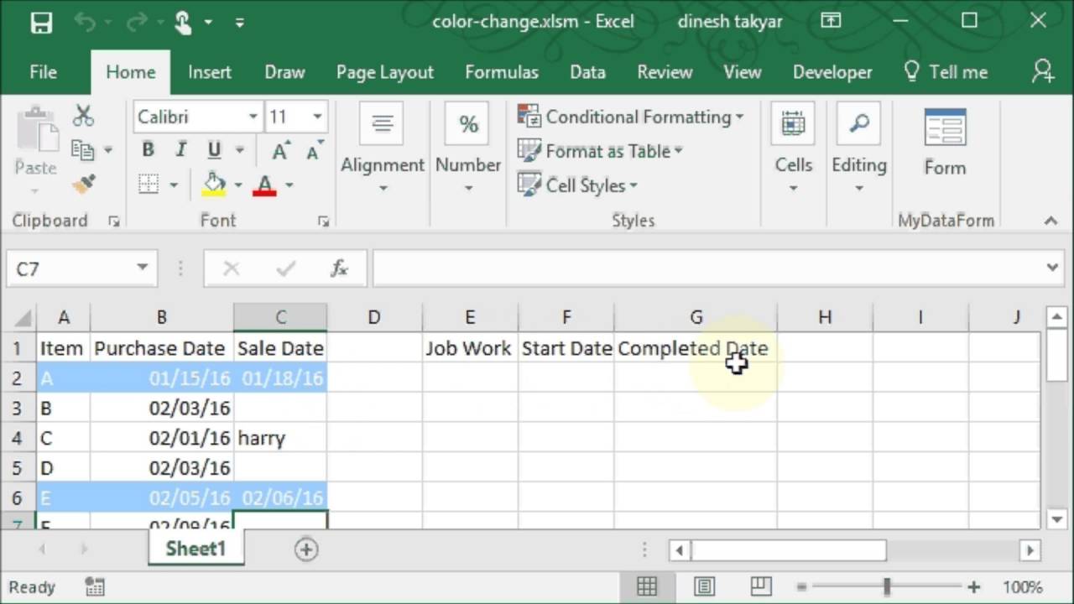1074x604 pixels.
Task: Open the Cells group menu
Action: 793,148
